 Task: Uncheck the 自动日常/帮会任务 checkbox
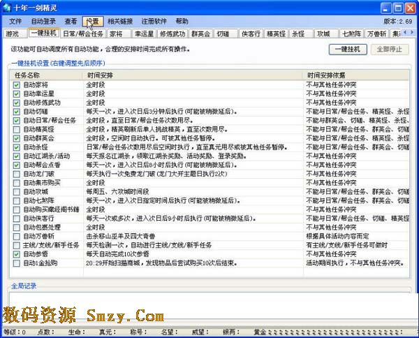(x=17, y=121)
